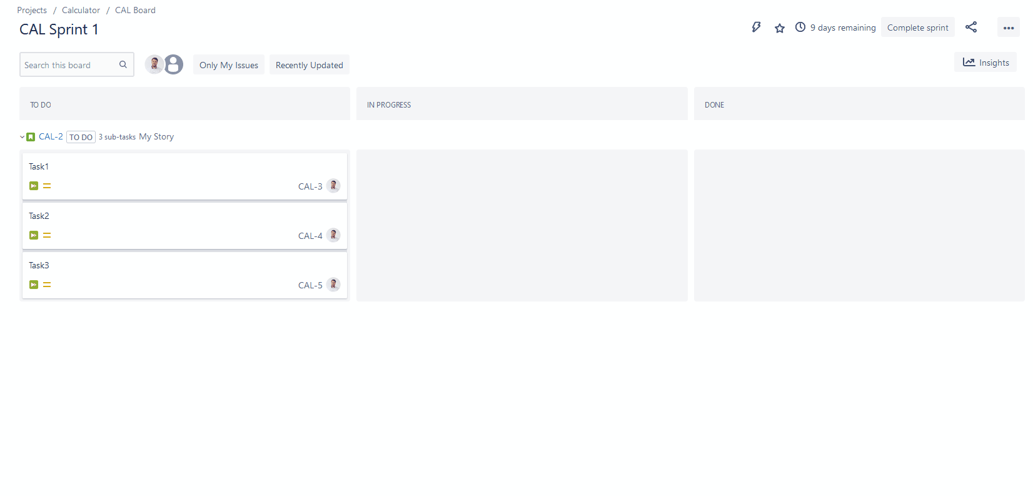Star the CAL board as favorite
Image resolution: width=1033 pixels, height=496 pixels.
(779, 28)
